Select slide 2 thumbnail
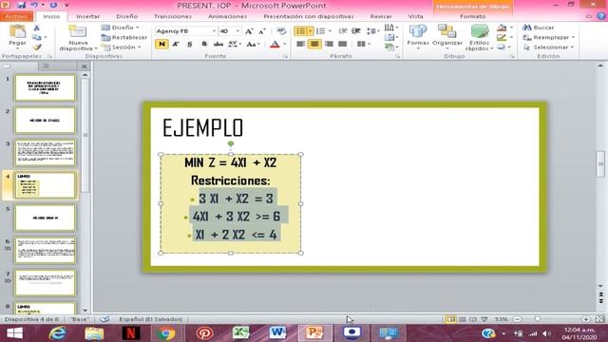Image resolution: width=608 pixels, height=342 pixels. [x=45, y=121]
